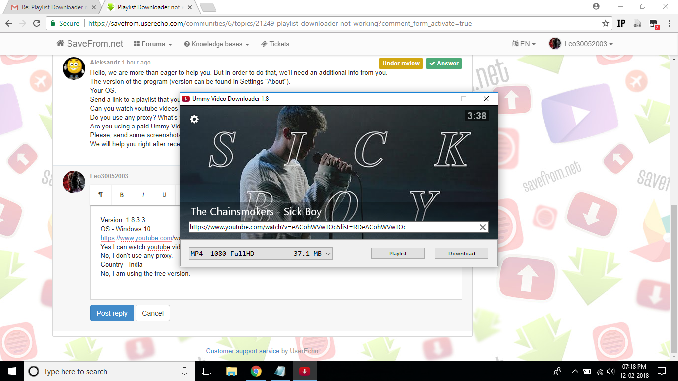Click Leo30052003's avatar beside the reply box

(x=74, y=182)
